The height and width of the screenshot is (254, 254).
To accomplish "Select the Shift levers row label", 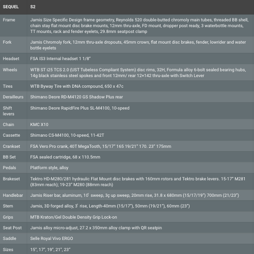I will coord(9,111).
